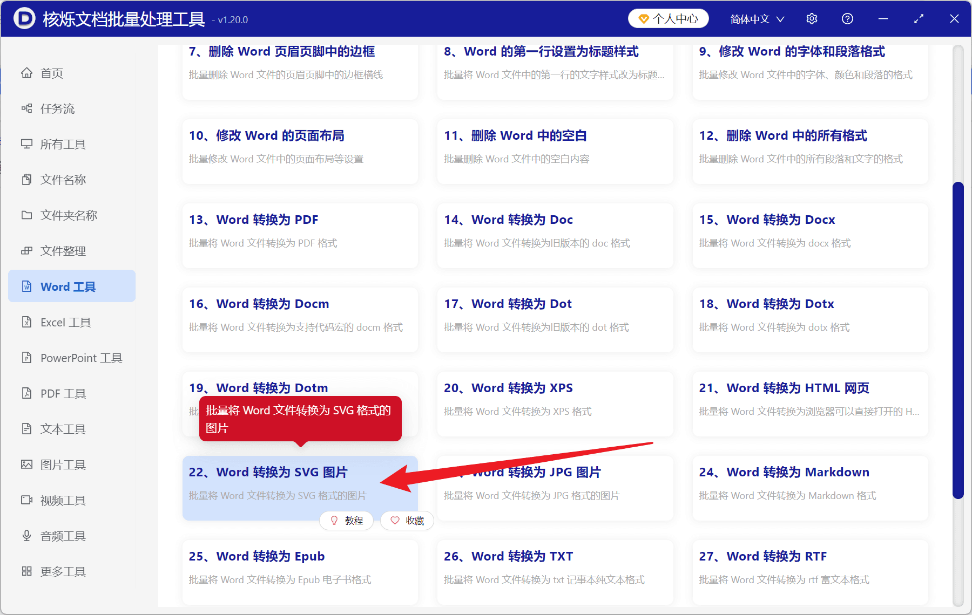Go to the 首页 home page
Viewport: 972px width, 615px height.
pyautogui.click(x=51, y=73)
